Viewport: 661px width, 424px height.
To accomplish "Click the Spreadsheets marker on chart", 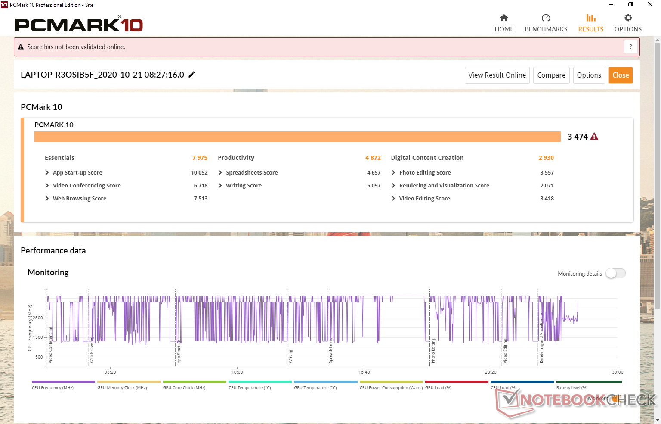I will (x=331, y=351).
